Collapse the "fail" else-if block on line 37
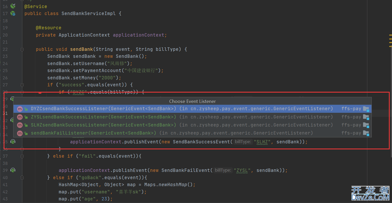 pyautogui.click(x=22, y=156)
